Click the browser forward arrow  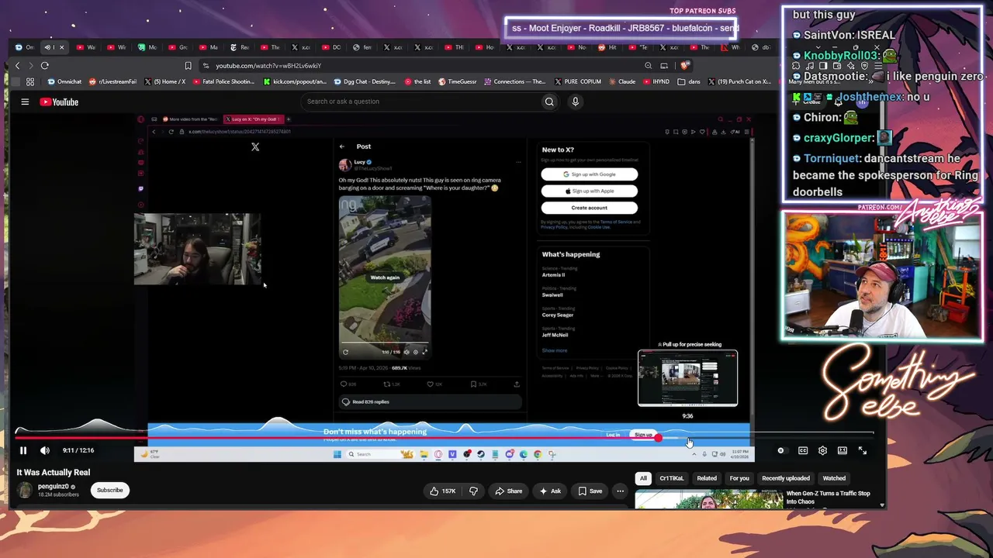point(30,66)
